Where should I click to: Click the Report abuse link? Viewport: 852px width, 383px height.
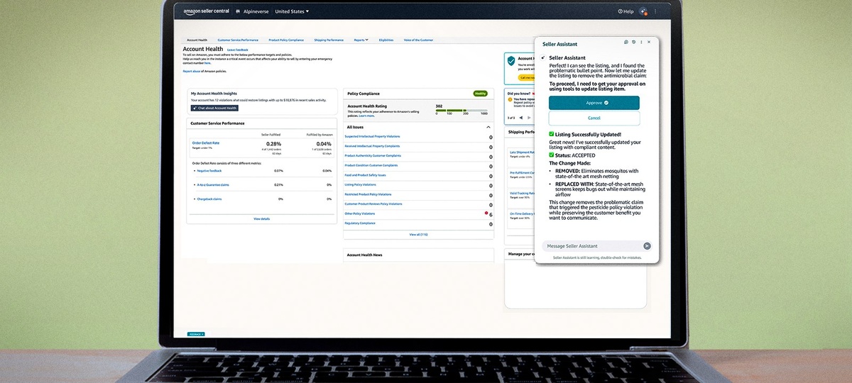[191, 72]
